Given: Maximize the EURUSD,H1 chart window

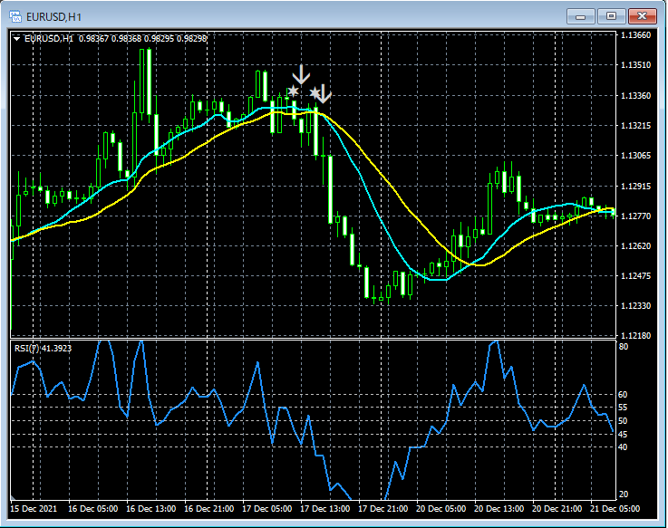Looking at the screenshot, I should [611, 16].
